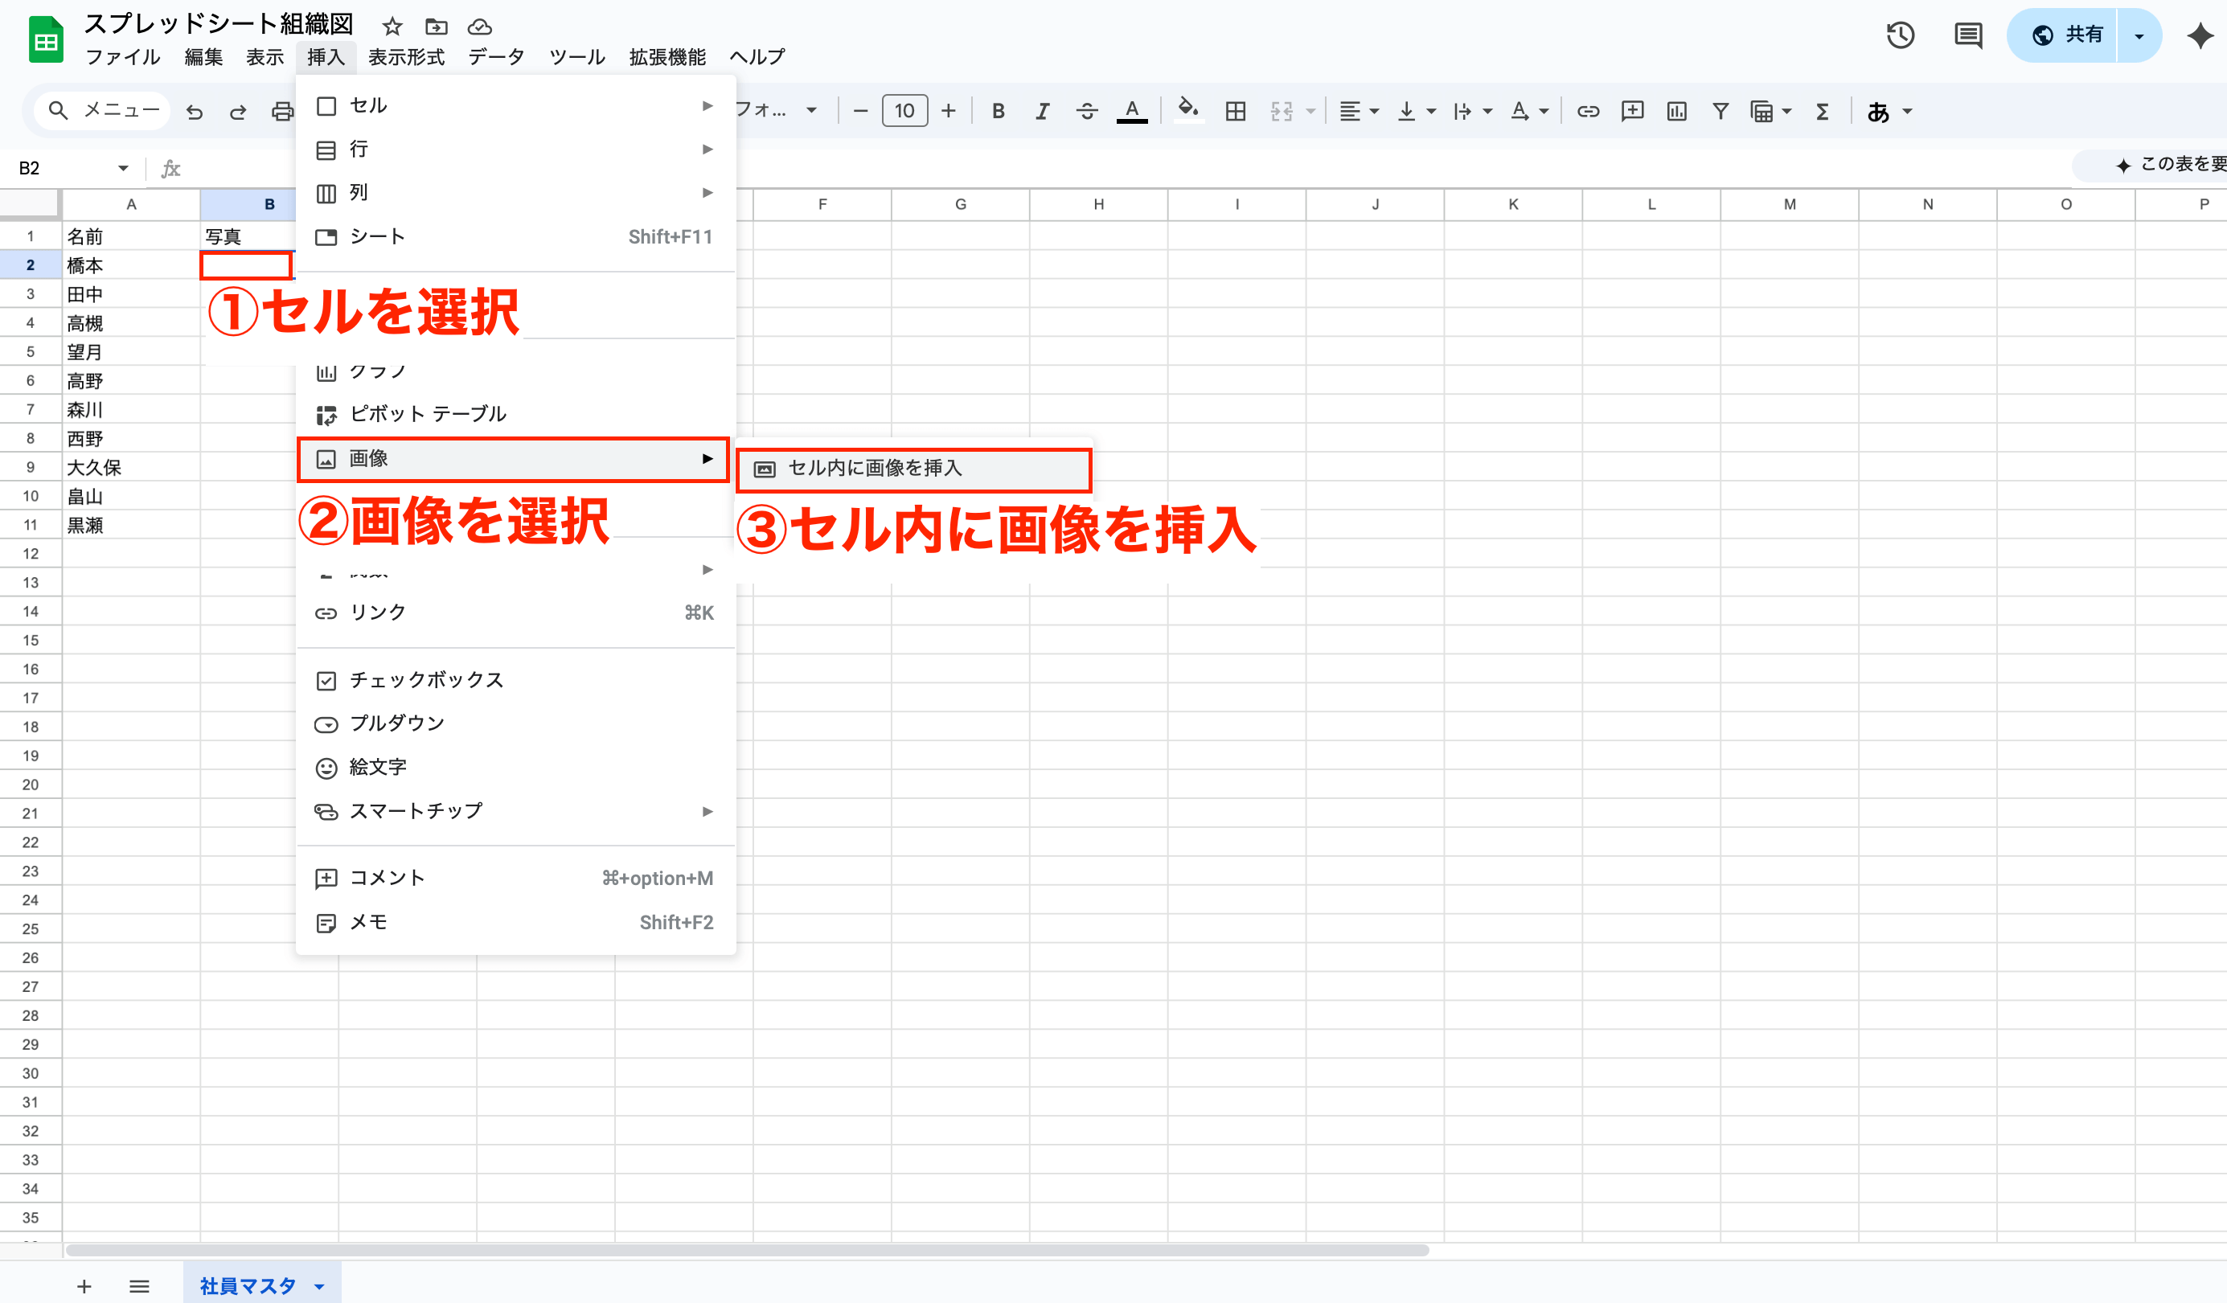Open version history via clock icon

coord(1900,35)
